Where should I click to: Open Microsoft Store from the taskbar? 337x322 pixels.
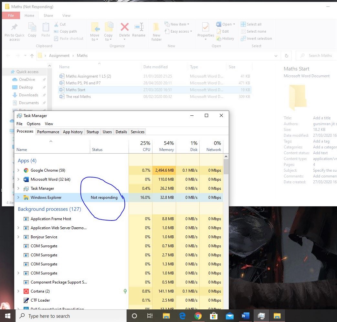tap(214, 316)
